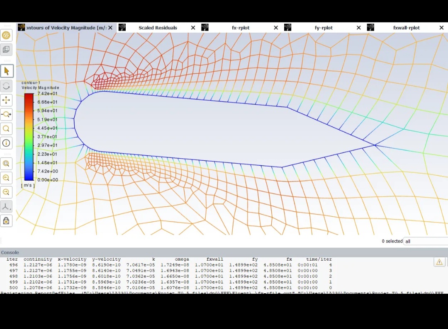Pick the zoom in/out magnifier tool

(x=6, y=114)
